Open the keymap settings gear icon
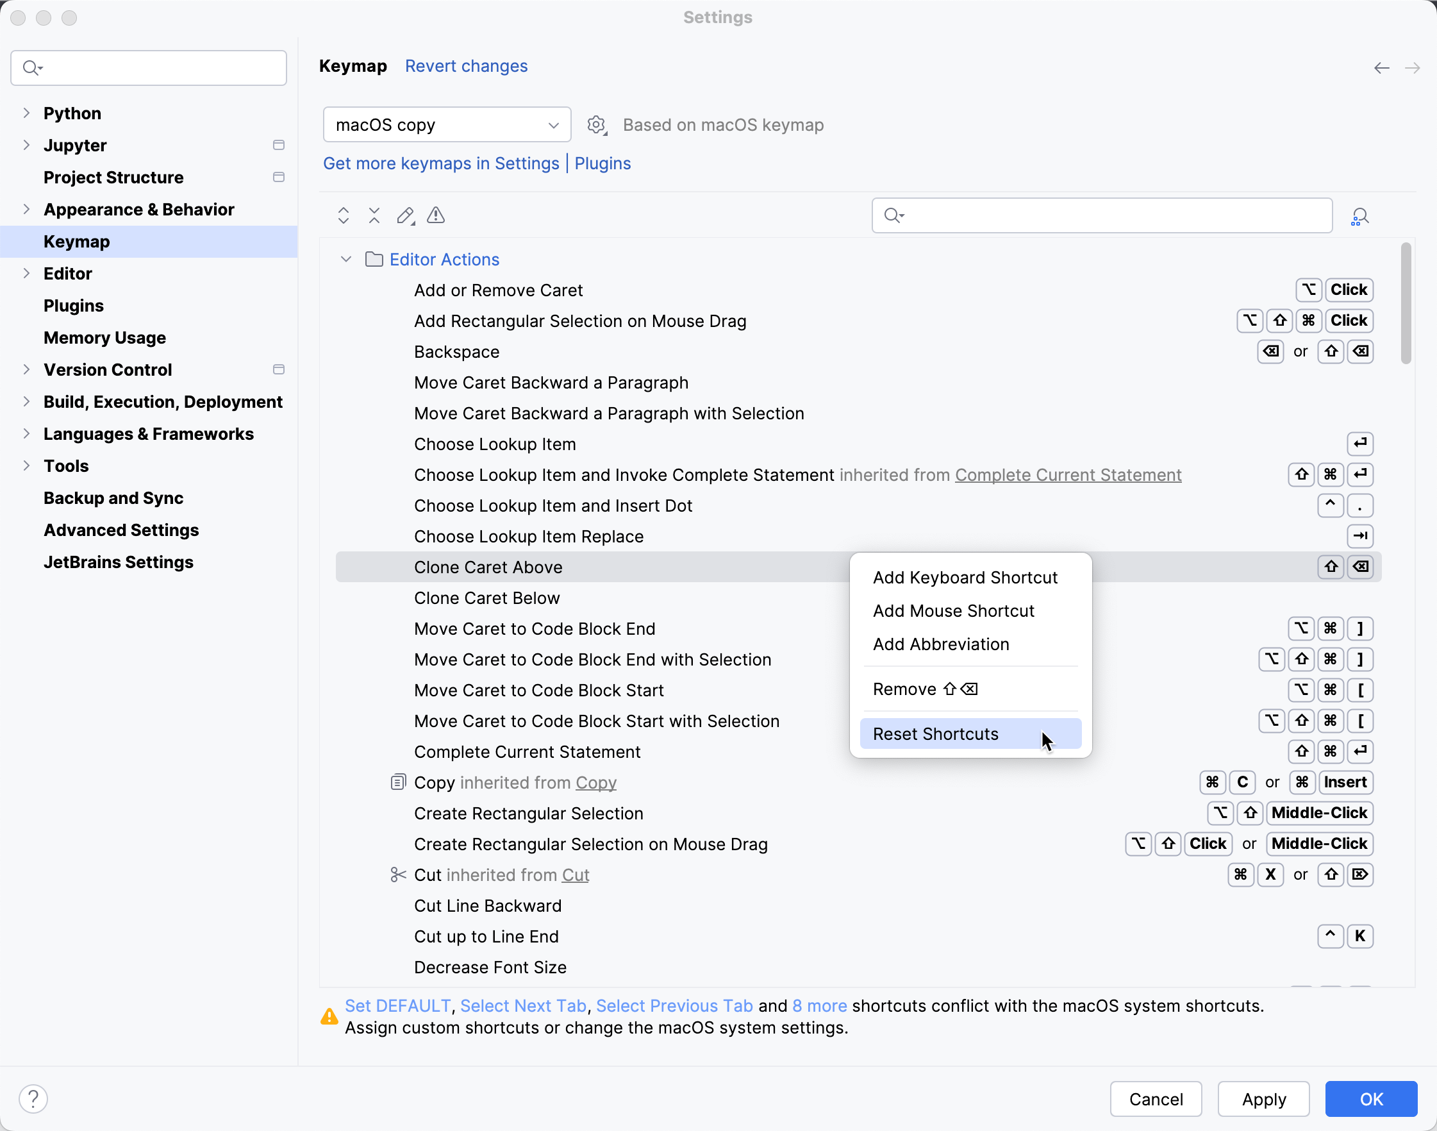This screenshot has width=1437, height=1131. click(596, 124)
